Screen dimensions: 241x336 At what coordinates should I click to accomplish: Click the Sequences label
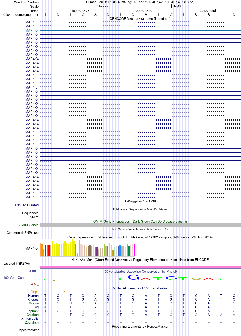pyautogui.click(x=30, y=213)
